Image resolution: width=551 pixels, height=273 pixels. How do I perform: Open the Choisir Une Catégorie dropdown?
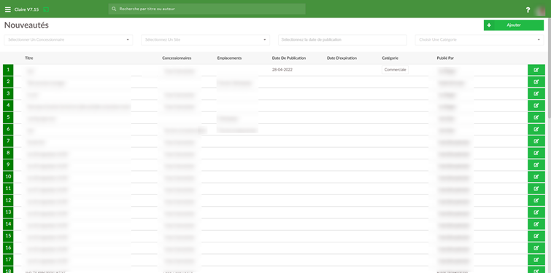[x=479, y=40]
